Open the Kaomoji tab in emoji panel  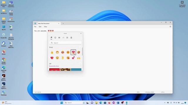[63, 38]
